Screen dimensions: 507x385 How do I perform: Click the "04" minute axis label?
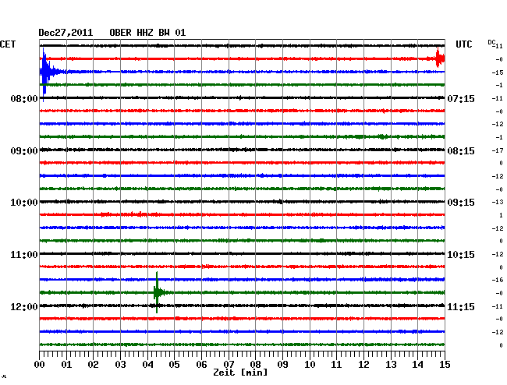(x=147, y=364)
